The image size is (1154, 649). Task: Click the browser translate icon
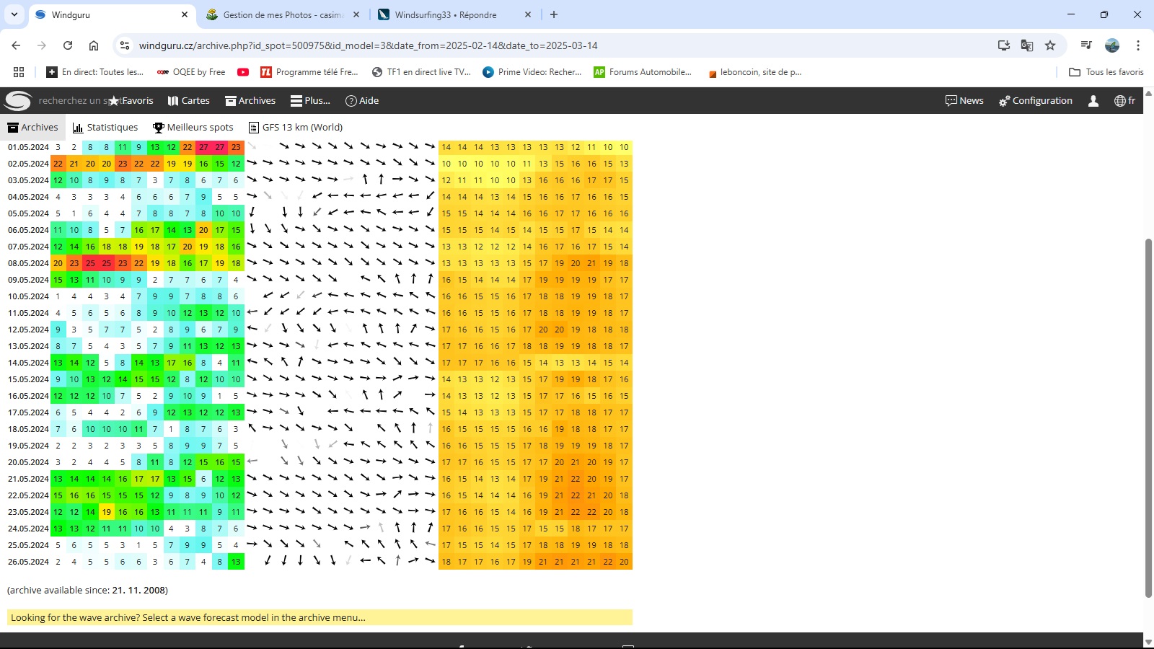click(1027, 45)
